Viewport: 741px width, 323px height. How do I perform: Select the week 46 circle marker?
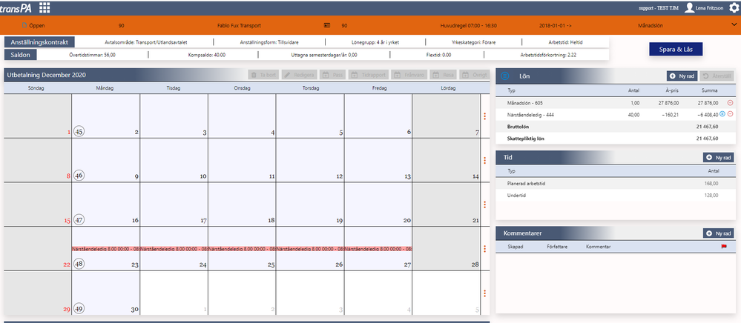coord(79,176)
